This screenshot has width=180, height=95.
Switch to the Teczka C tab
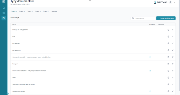(x=30, y=11)
